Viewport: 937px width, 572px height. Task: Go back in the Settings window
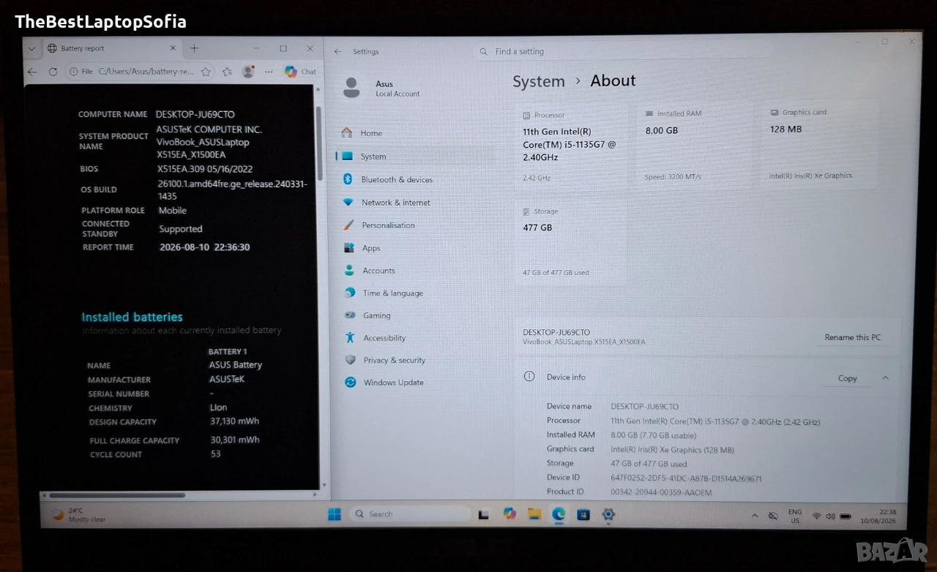pos(337,52)
